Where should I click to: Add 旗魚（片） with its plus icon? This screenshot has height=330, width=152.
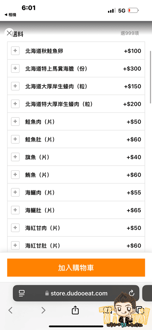coord(15,157)
